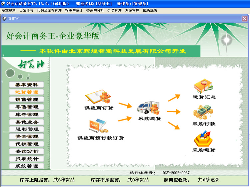
Task: Click the 采购退货 label text
Action: [204, 150]
